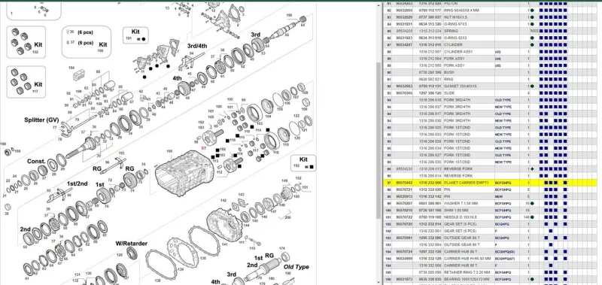Screen dimensions: 602x285
Task: Click red callout number 97 in diagram
Action: pos(204,147)
